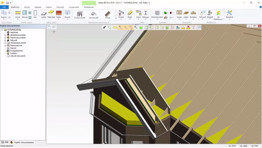Choose the Ovi door tool
262x148 pixels.
35,14
